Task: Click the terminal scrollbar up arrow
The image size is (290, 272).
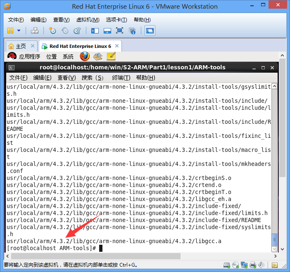Action: 274,86
